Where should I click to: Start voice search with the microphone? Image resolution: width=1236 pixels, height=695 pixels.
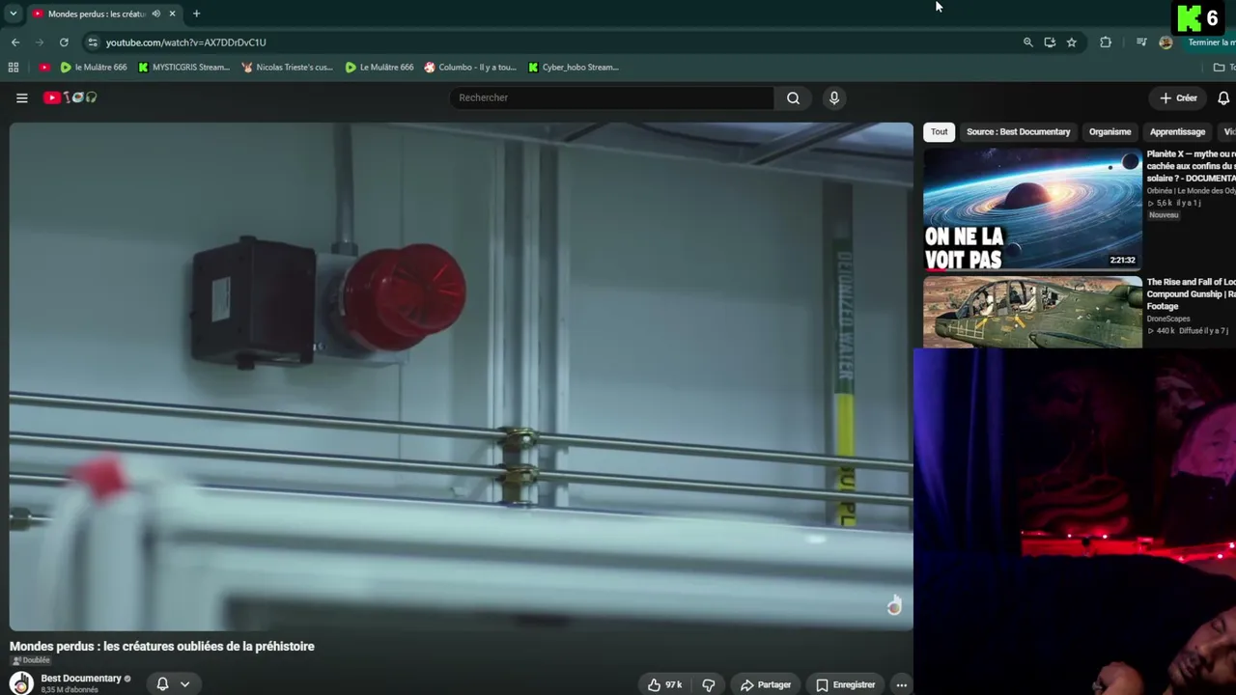[834, 97]
